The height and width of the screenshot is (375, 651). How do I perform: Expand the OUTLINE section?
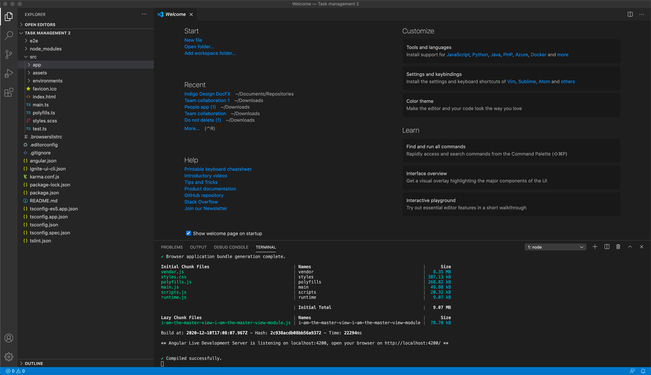click(34, 363)
